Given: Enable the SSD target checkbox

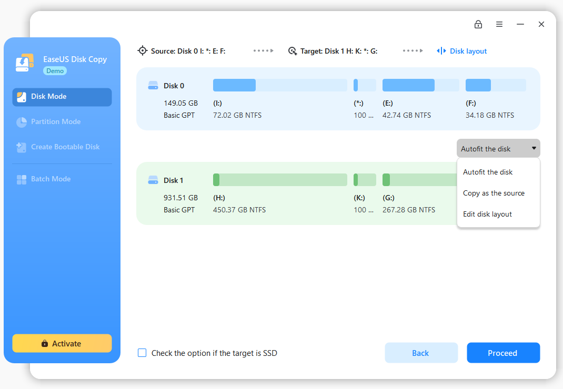Looking at the screenshot, I should pos(142,353).
